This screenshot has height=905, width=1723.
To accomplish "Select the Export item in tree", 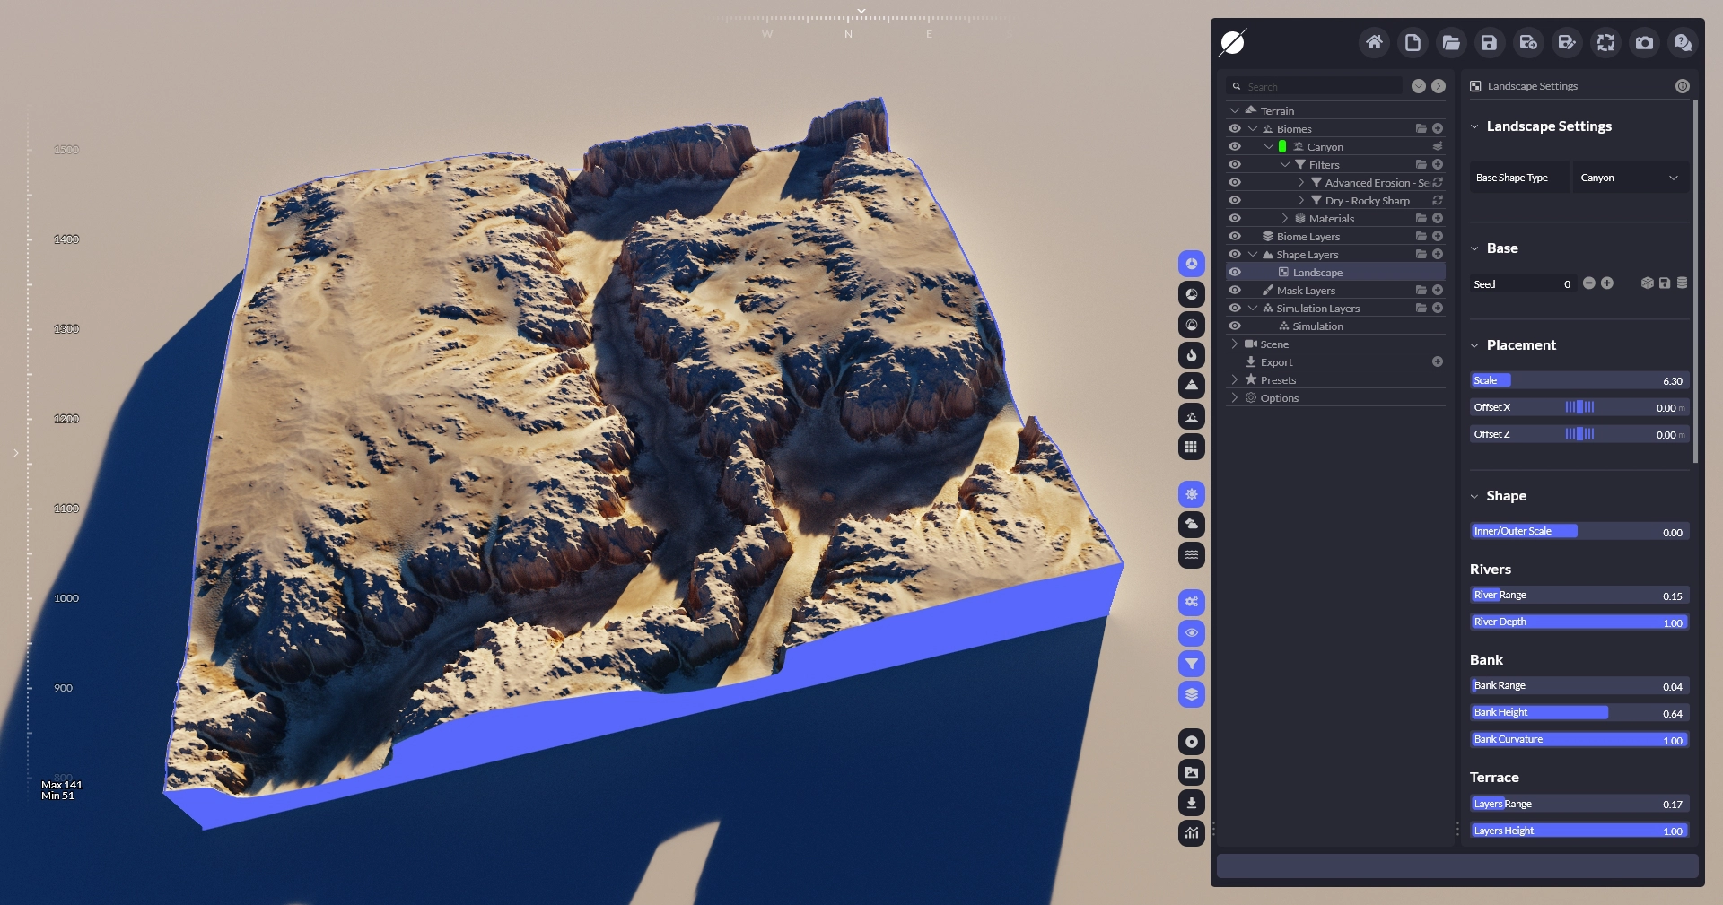I will (1276, 362).
